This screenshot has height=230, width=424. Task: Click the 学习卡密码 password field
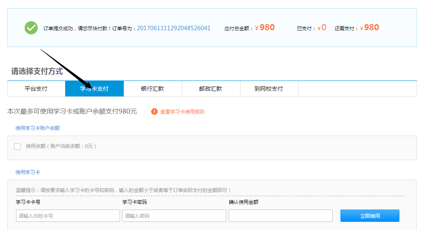(x=174, y=216)
